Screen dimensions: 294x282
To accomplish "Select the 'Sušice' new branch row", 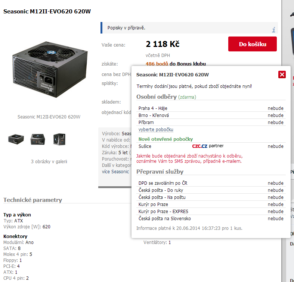I will coord(211,146).
